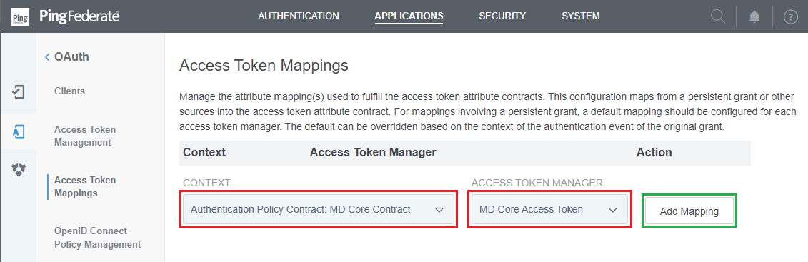The height and width of the screenshot is (262, 808).
Task: Open the search magnifier icon
Action: (718, 16)
